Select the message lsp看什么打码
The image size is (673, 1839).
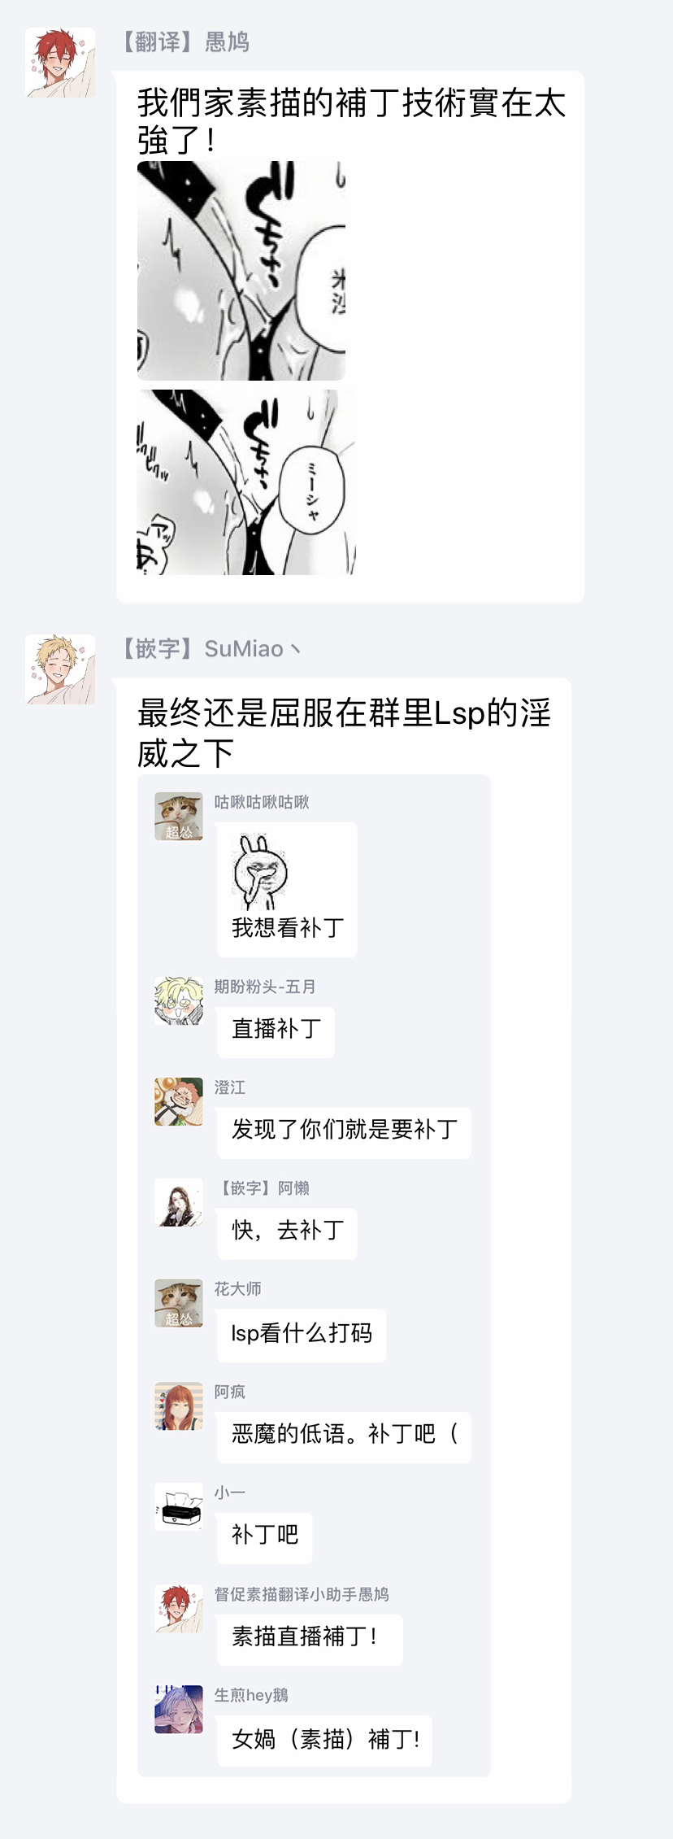click(302, 1335)
